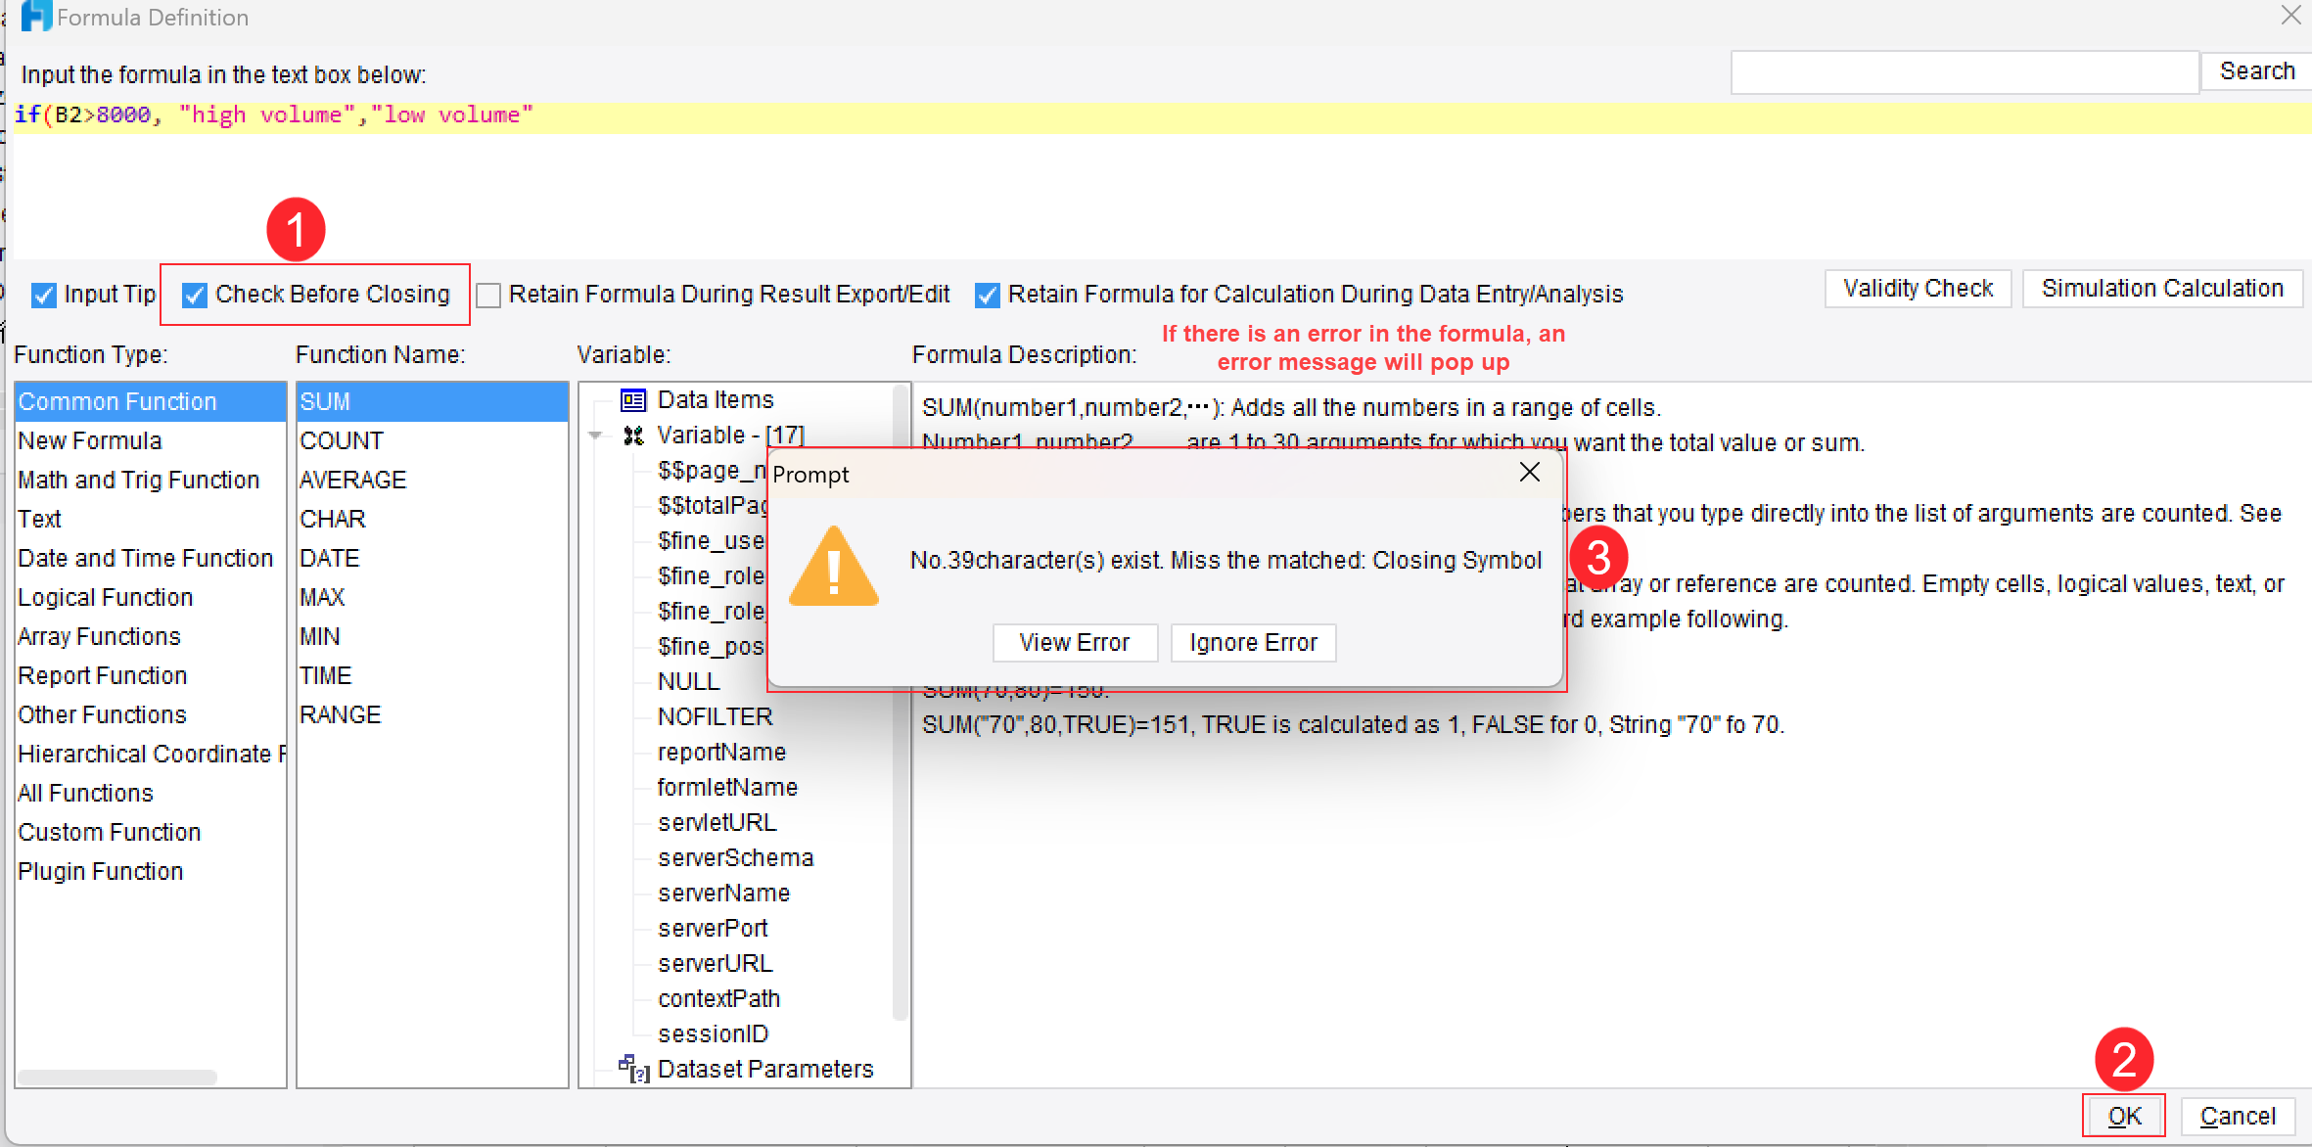Click the warning icon in Prompt dialog
This screenshot has width=2312, height=1147.
(x=833, y=567)
